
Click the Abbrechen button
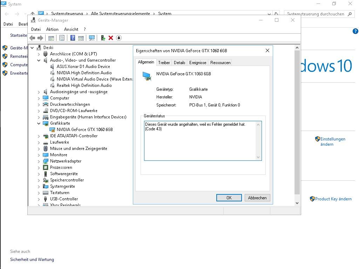(x=257, y=198)
